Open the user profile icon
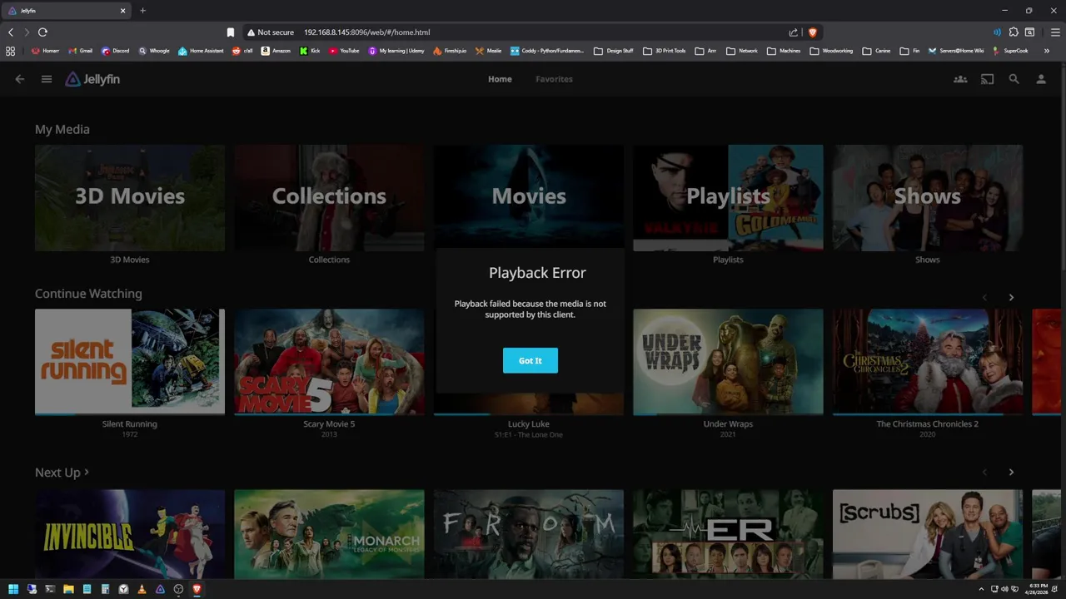1066x599 pixels. (1040, 79)
